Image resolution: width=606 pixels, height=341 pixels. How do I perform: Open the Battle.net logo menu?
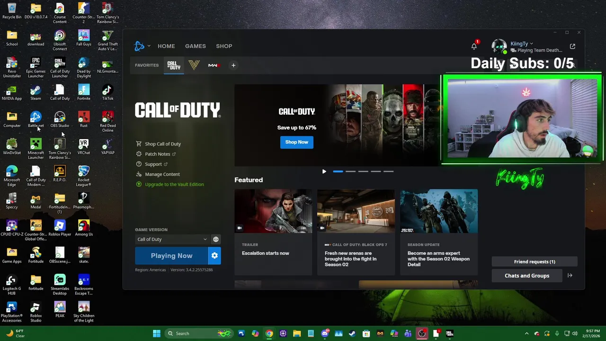(139, 46)
